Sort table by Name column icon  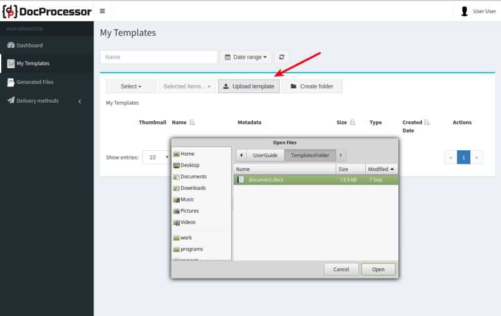192,122
